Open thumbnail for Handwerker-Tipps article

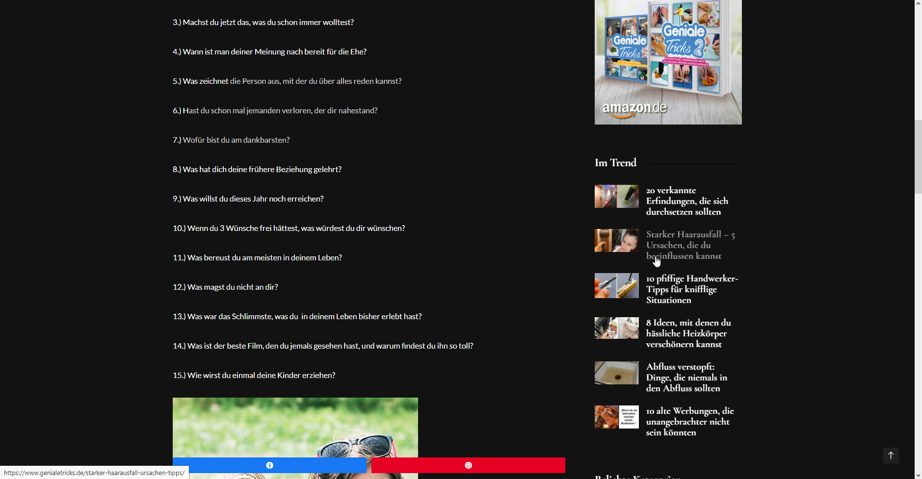pyautogui.click(x=616, y=285)
